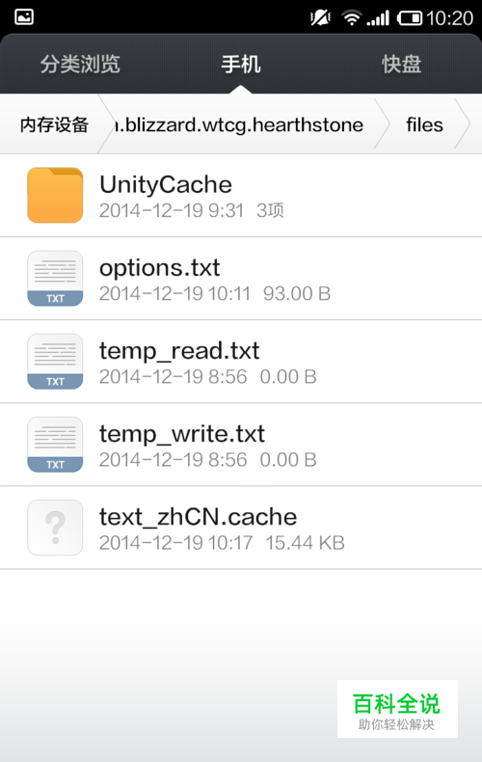Go to 内存设备 in the breadcrumb
The height and width of the screenshot is (762, 482).
(x=54, y=124)
